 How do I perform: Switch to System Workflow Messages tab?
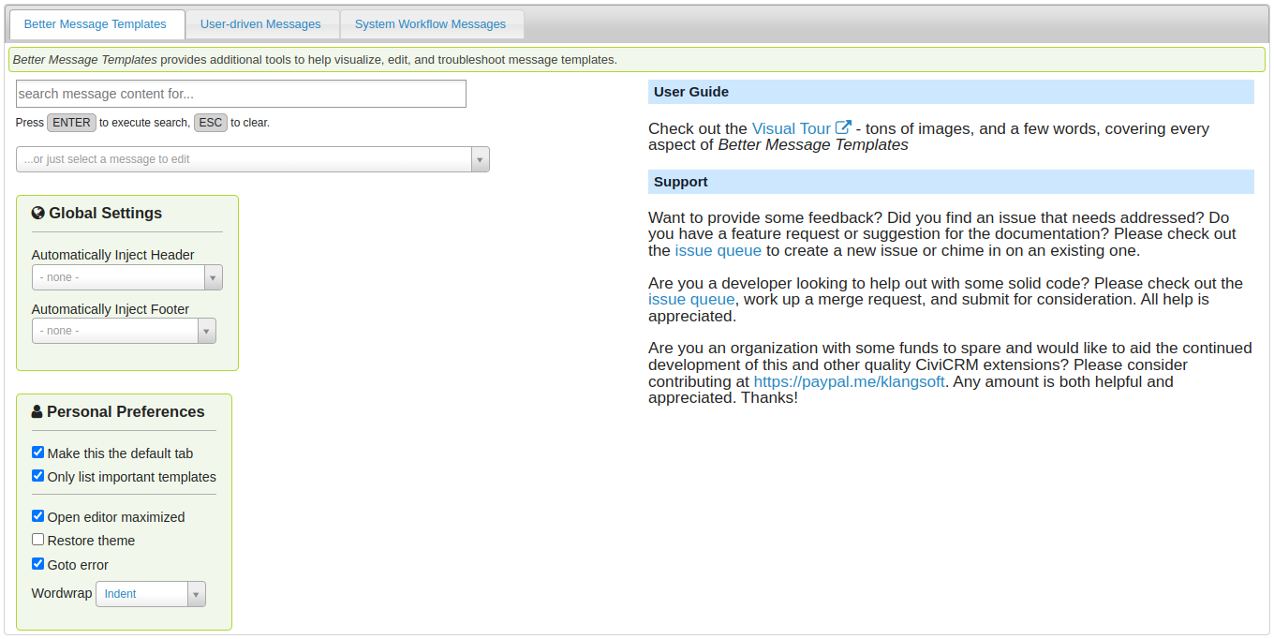(x=430, y=24)
